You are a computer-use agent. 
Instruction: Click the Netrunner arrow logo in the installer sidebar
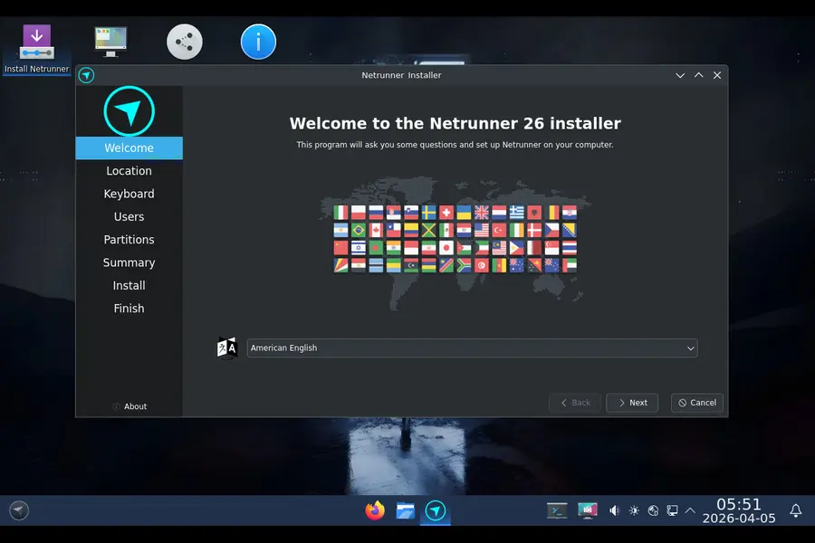pos(129,110)
